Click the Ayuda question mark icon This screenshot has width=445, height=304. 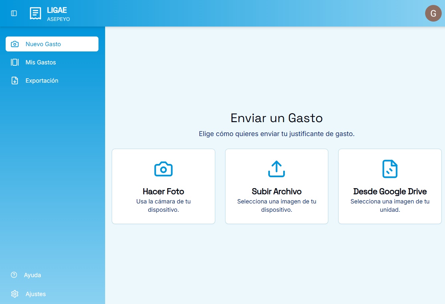pos(14,275)
